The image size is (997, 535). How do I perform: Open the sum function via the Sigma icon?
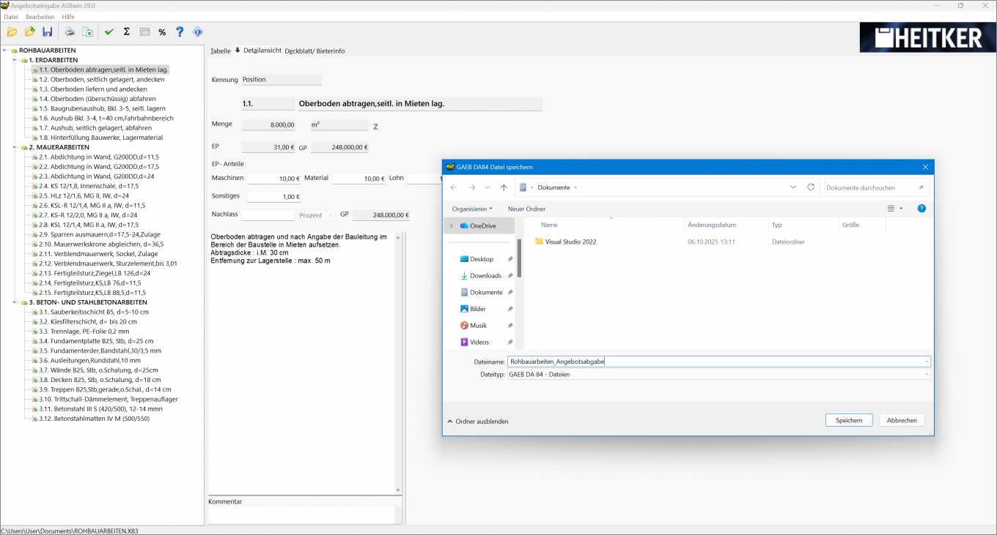(x=125, y=31)
